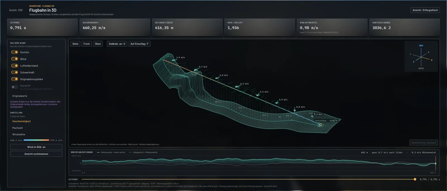Click the 919,6 m/s scale maximum value

[56, 140]
